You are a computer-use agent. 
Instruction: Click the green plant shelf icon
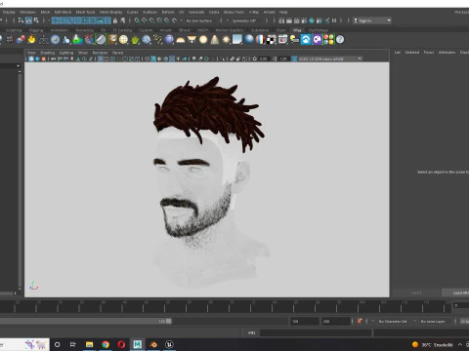pos(135,40)
